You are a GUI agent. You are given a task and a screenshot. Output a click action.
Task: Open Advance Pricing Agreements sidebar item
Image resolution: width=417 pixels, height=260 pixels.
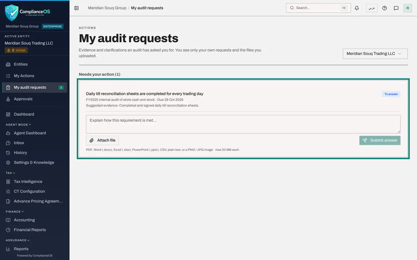(x=35, y=201)
